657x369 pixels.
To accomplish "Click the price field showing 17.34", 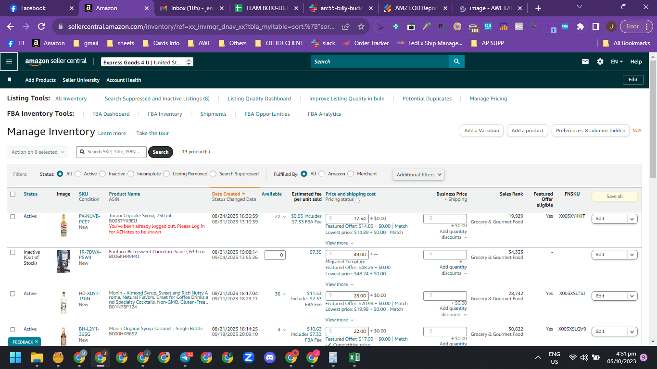I will point(347,218).
